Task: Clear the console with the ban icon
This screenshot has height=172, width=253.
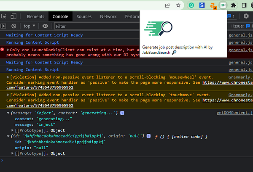Action: point(14,26)
